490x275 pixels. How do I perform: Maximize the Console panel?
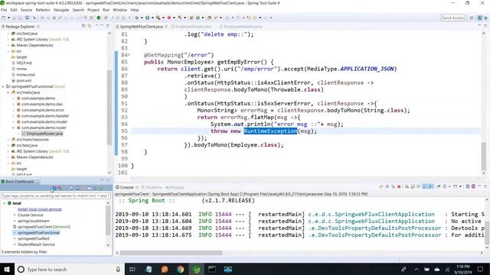coord(485,186)
